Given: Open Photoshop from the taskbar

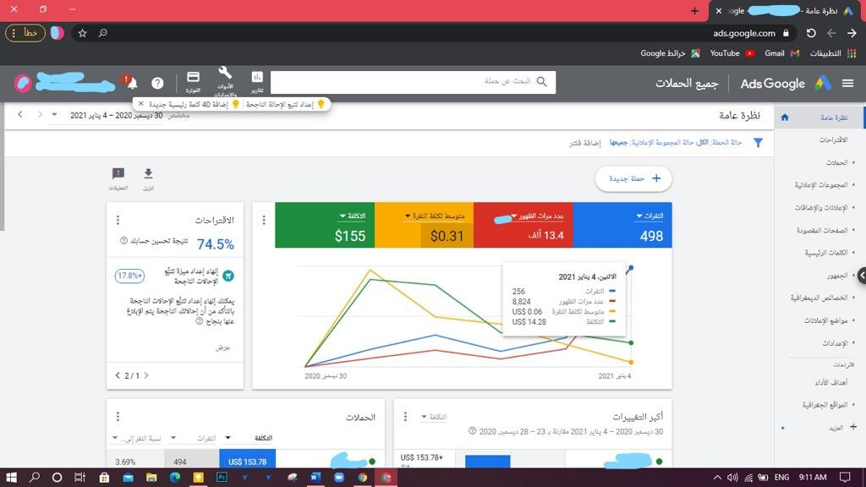Looking at the screenshot, I should [x=222, y=477].
